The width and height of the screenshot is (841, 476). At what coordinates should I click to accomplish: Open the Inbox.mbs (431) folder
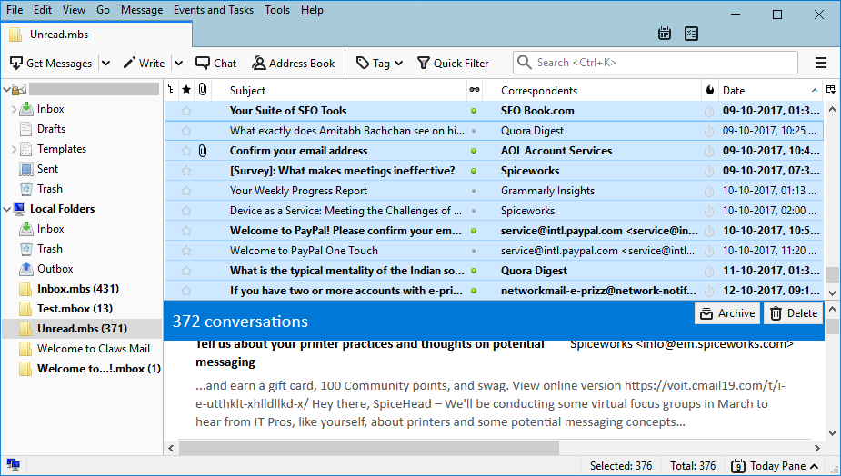click(78, 289)
